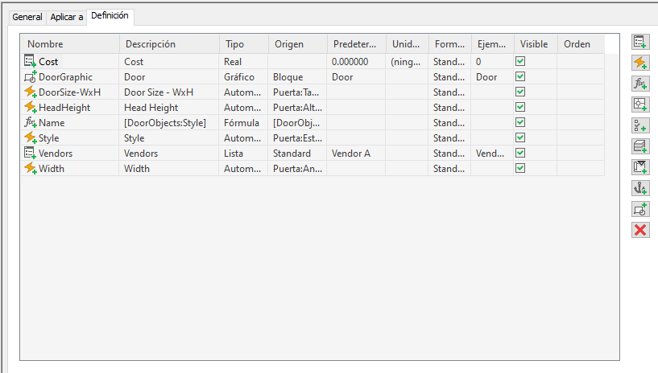Toggle Visible checkbox for DoorGraphic row

(520, 76)
